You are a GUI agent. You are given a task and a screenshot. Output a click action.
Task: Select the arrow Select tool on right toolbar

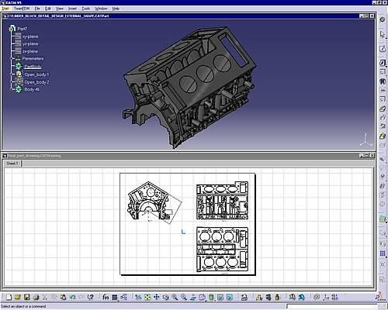tap(383, 34)
